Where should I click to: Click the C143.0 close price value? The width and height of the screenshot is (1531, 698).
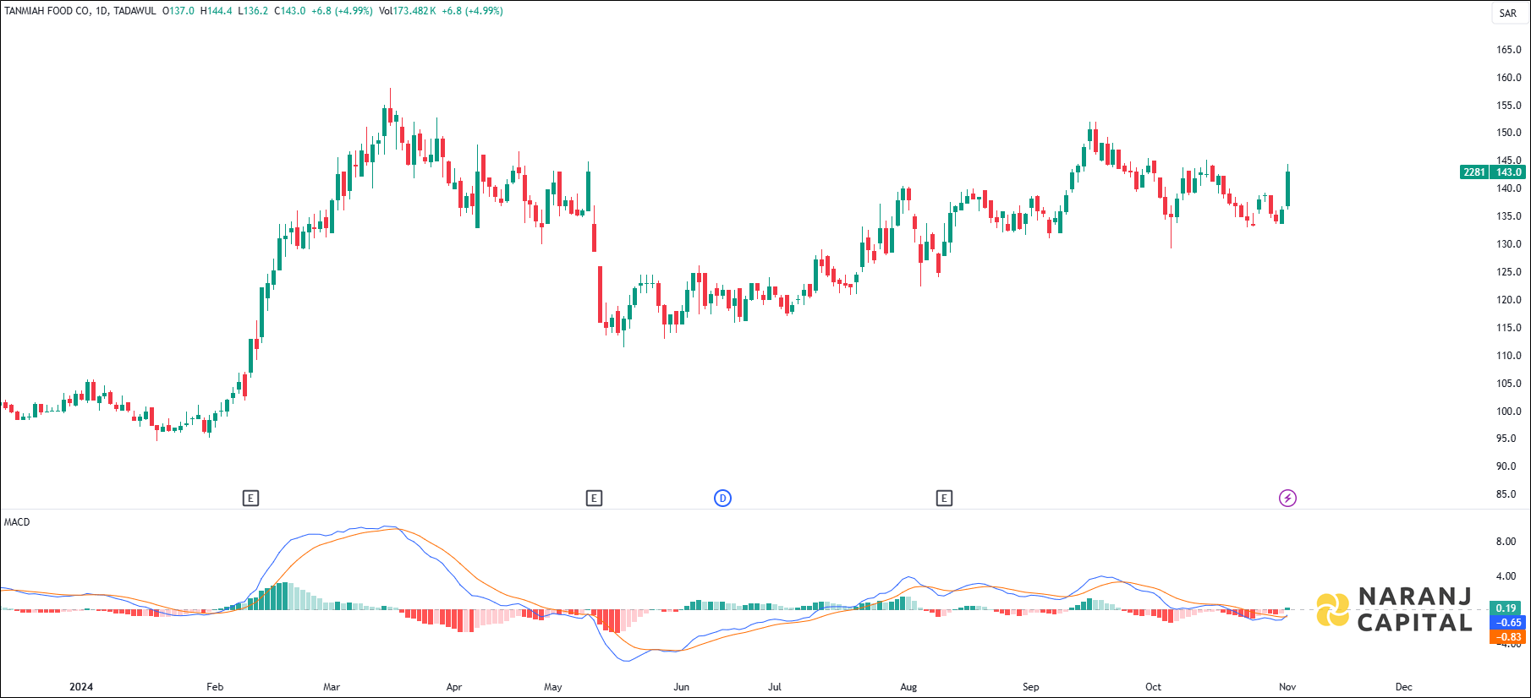point(290,11)
